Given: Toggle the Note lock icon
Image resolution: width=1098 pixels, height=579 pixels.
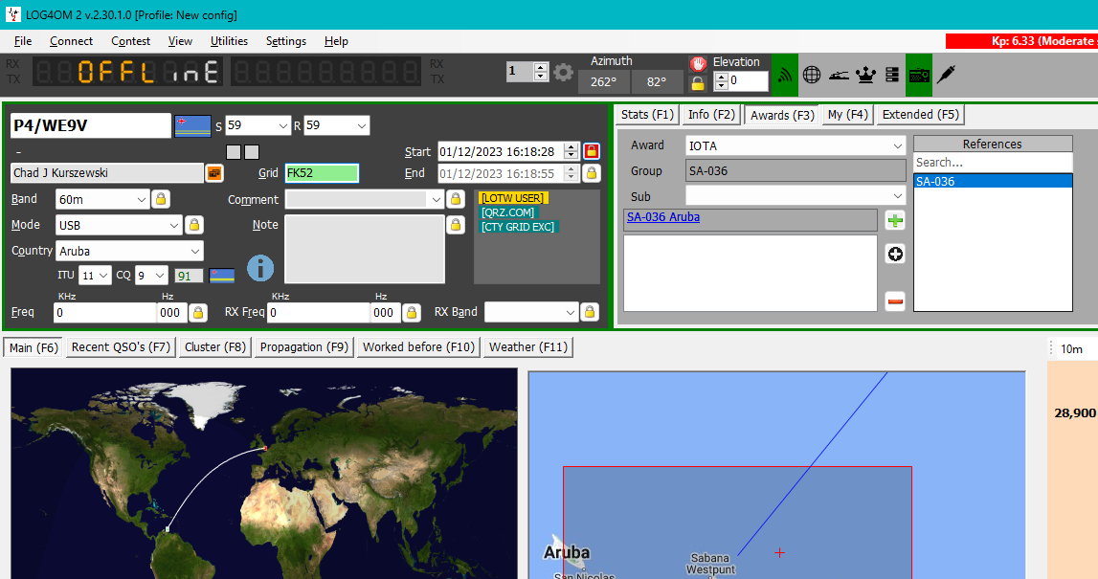Looking at the screenshot, I should click(x=456, y=225).
